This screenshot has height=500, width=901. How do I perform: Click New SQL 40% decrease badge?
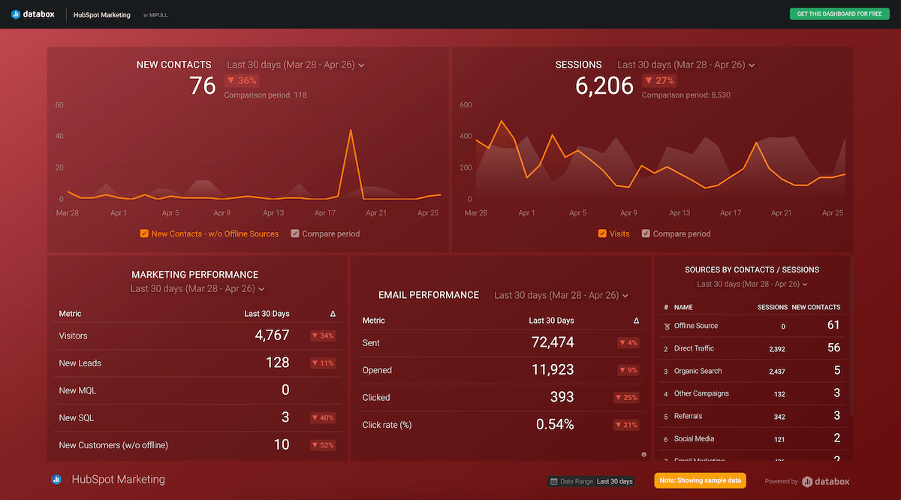[x=323, y=418]
